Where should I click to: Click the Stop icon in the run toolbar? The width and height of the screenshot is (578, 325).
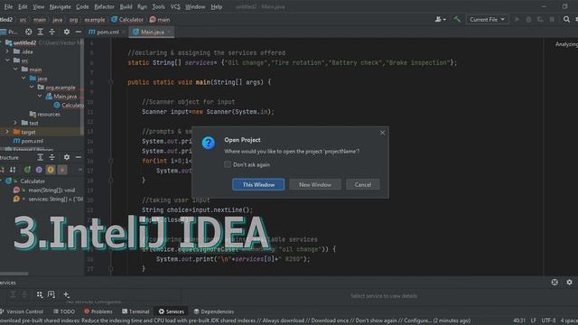552,19
